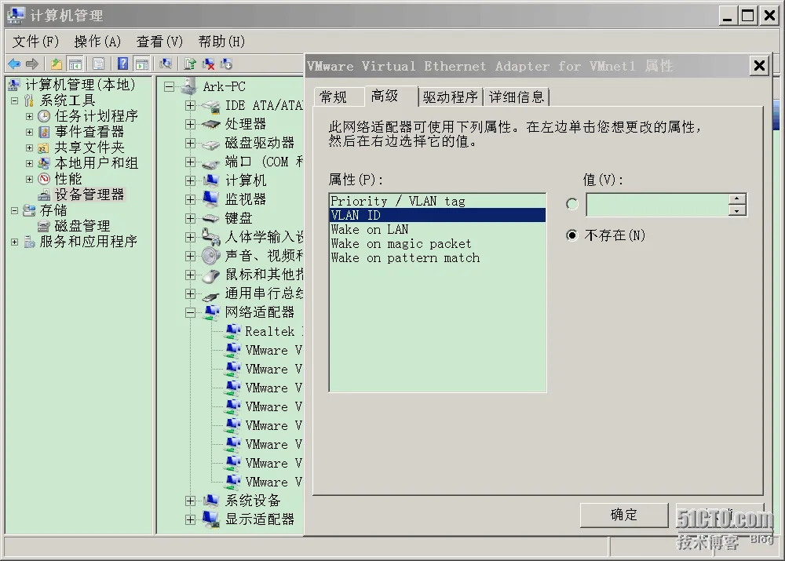Click the Uninstall device red X icon
This screenshot has height=561, width=785.
click(208, 64)
